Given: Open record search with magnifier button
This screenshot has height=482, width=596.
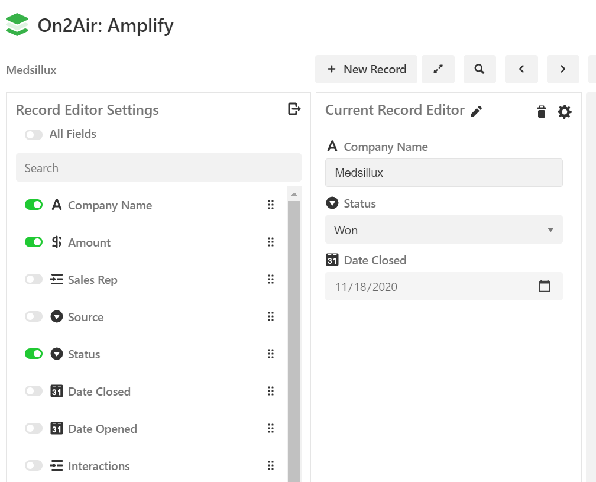Looking at the screenshot, I should 480,69.
